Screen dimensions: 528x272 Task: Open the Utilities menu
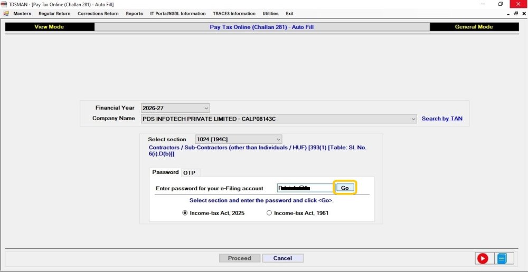pos(270,14)
